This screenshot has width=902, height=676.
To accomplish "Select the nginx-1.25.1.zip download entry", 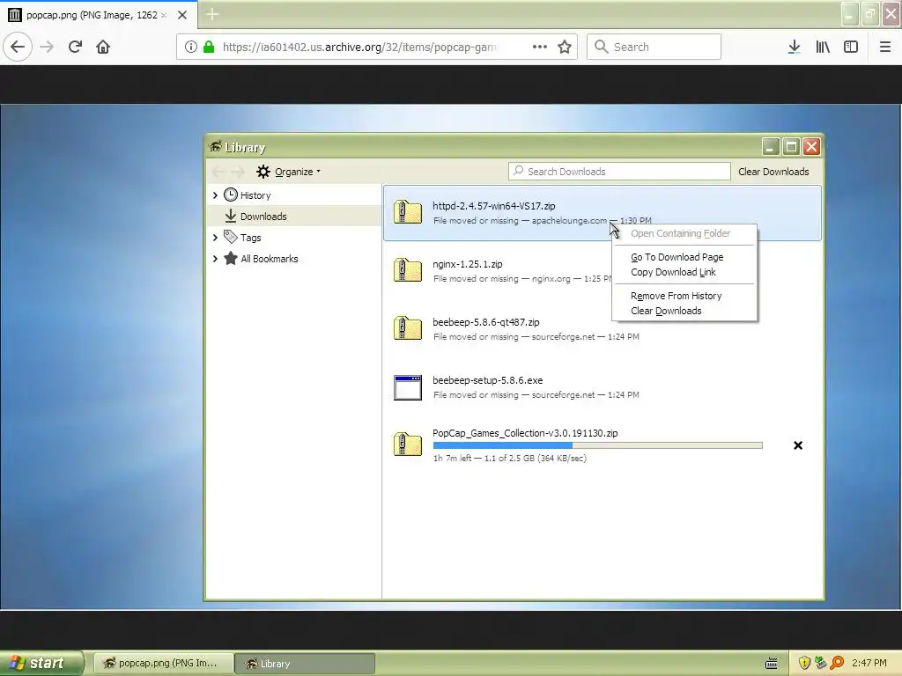I will [x=603, y=271].
